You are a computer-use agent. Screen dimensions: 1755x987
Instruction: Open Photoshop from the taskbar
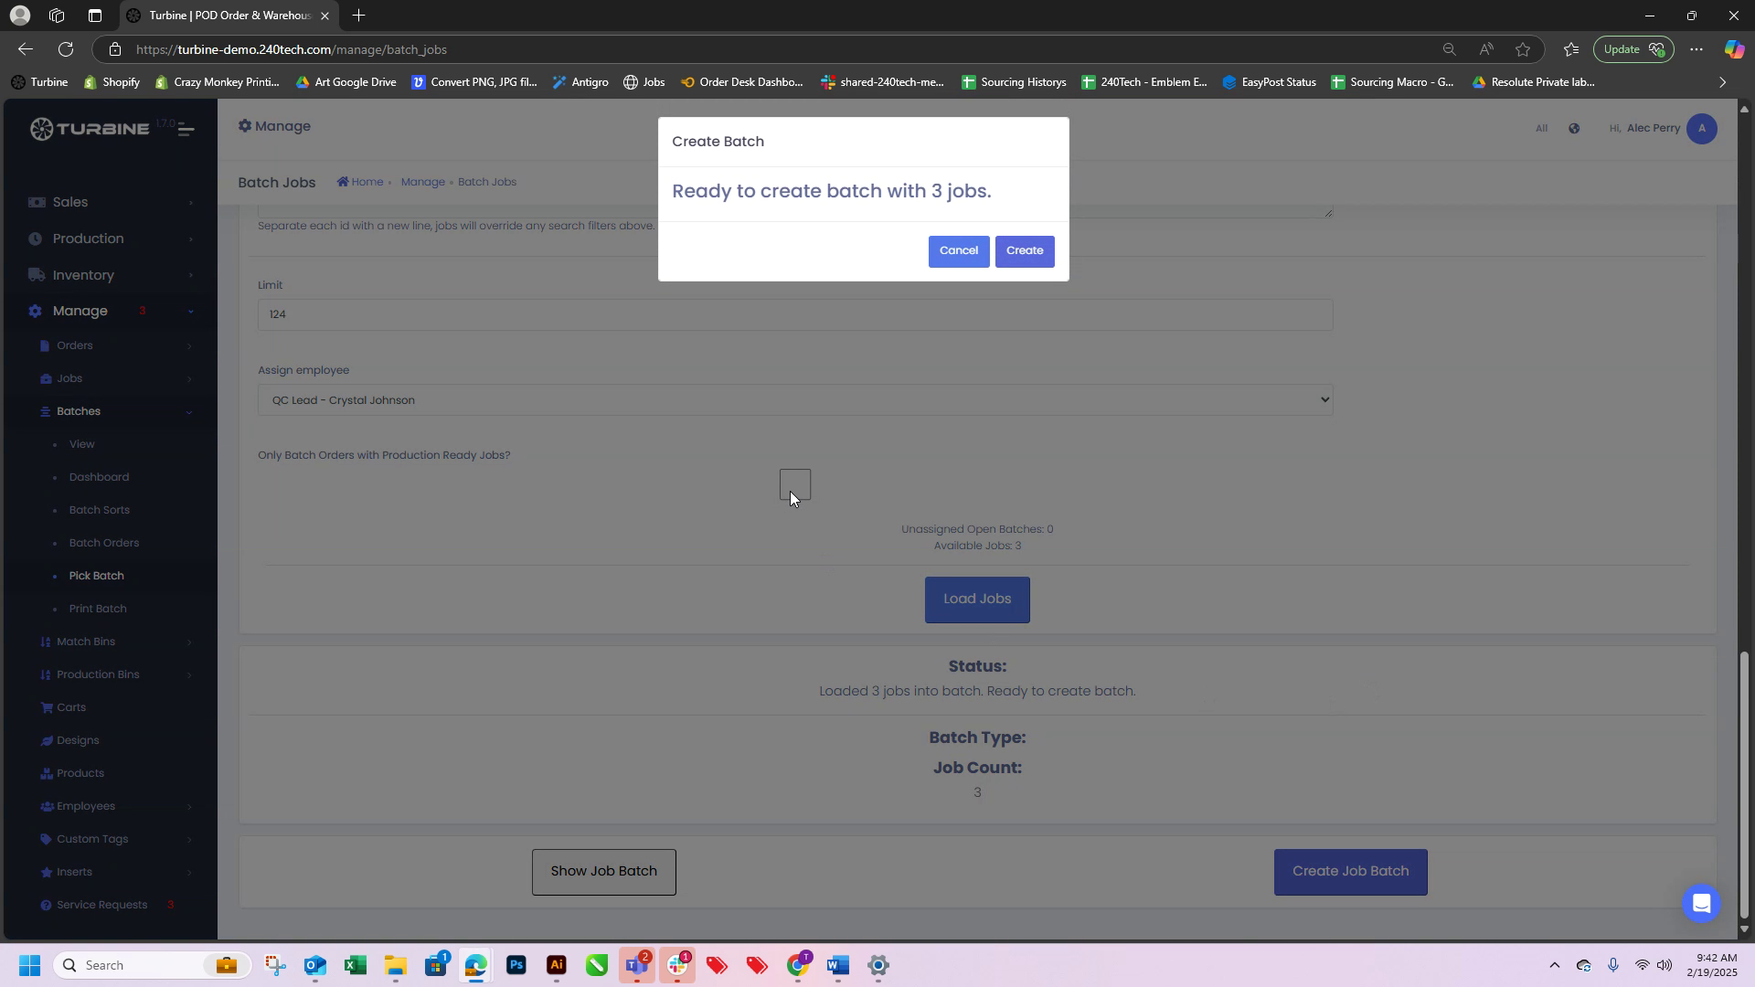[516, 966]
